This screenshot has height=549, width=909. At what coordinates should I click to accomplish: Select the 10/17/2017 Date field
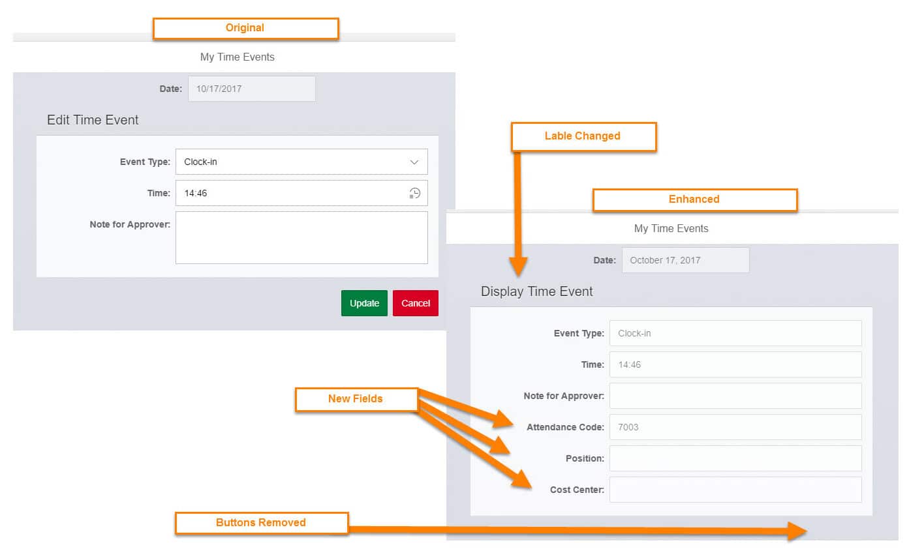(x=251, y=89)
